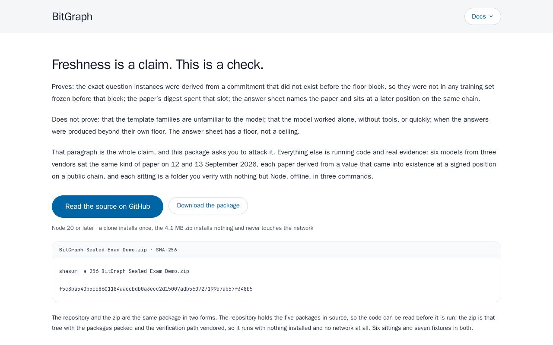
Task: Click 'The repository and the zip' paragraph
Action: coord(273,323)
